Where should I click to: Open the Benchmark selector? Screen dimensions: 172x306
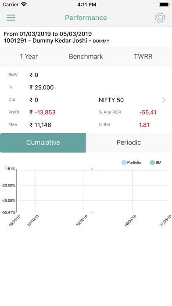click(x=86, y=57)
